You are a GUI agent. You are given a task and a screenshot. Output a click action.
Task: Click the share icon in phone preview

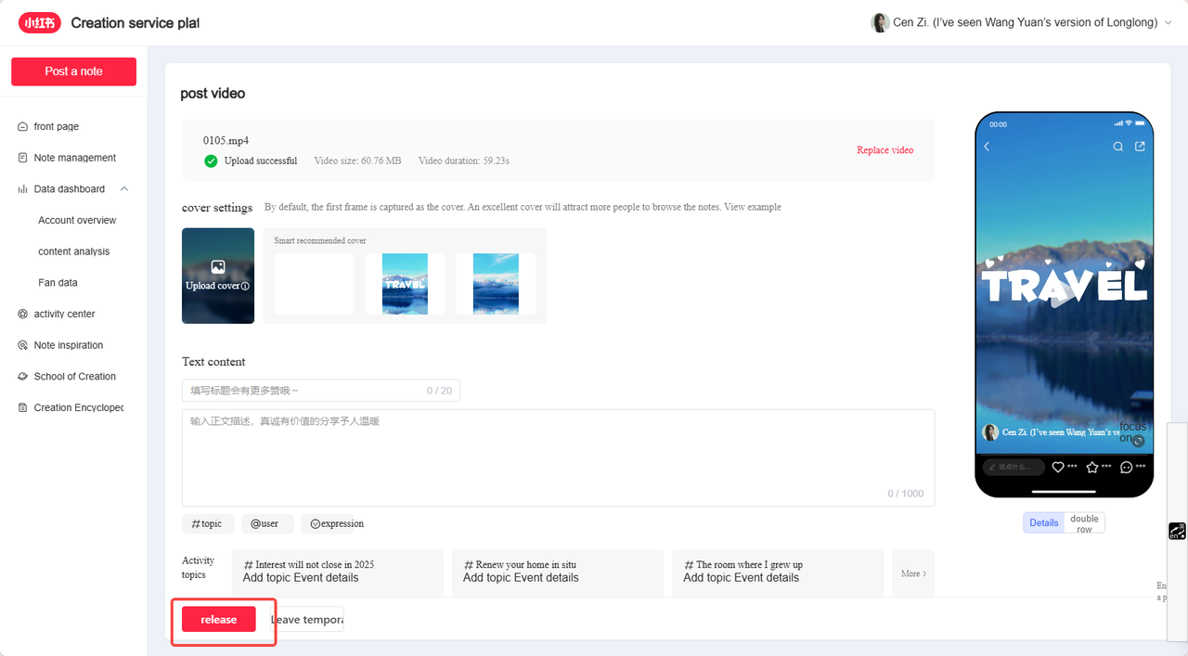[1140, 147]
